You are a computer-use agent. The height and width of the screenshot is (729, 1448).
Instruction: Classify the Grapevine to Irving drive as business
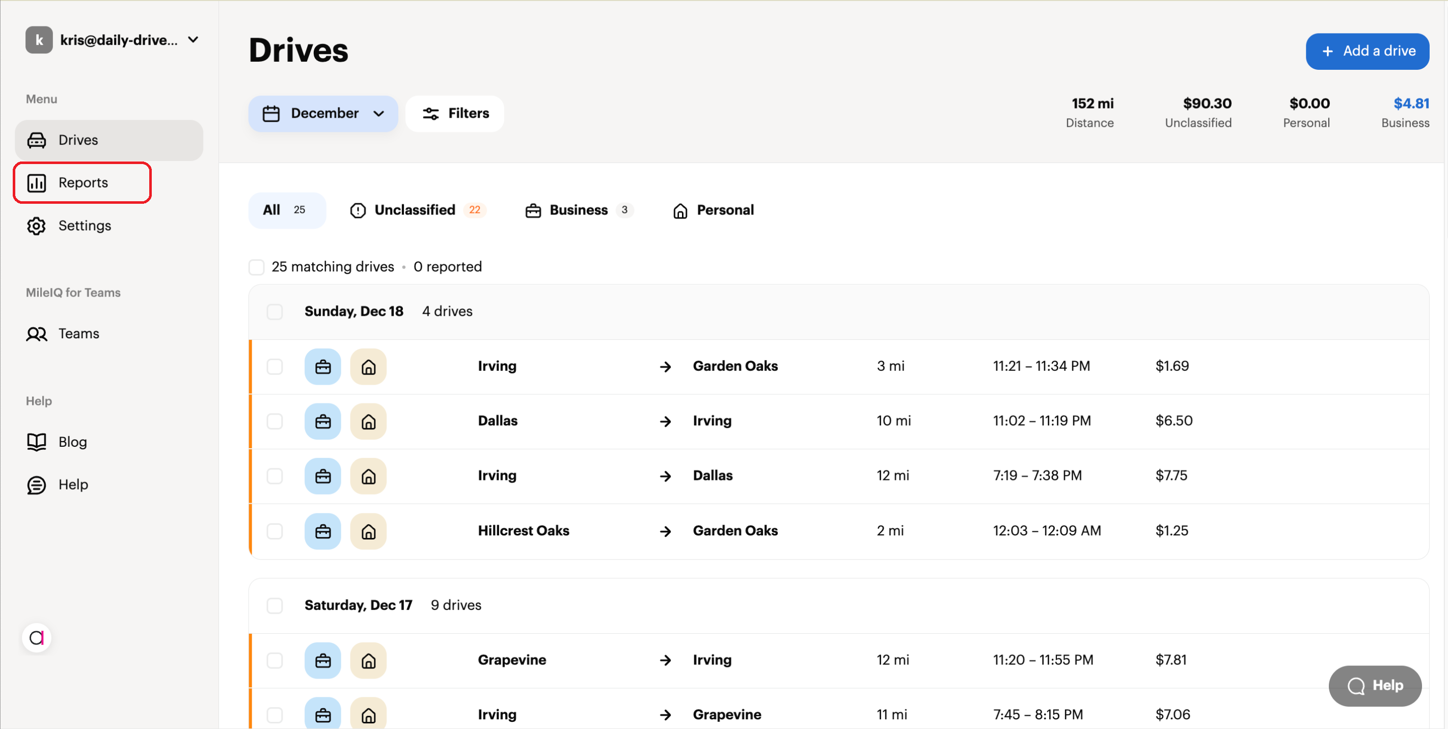point(322,660)
